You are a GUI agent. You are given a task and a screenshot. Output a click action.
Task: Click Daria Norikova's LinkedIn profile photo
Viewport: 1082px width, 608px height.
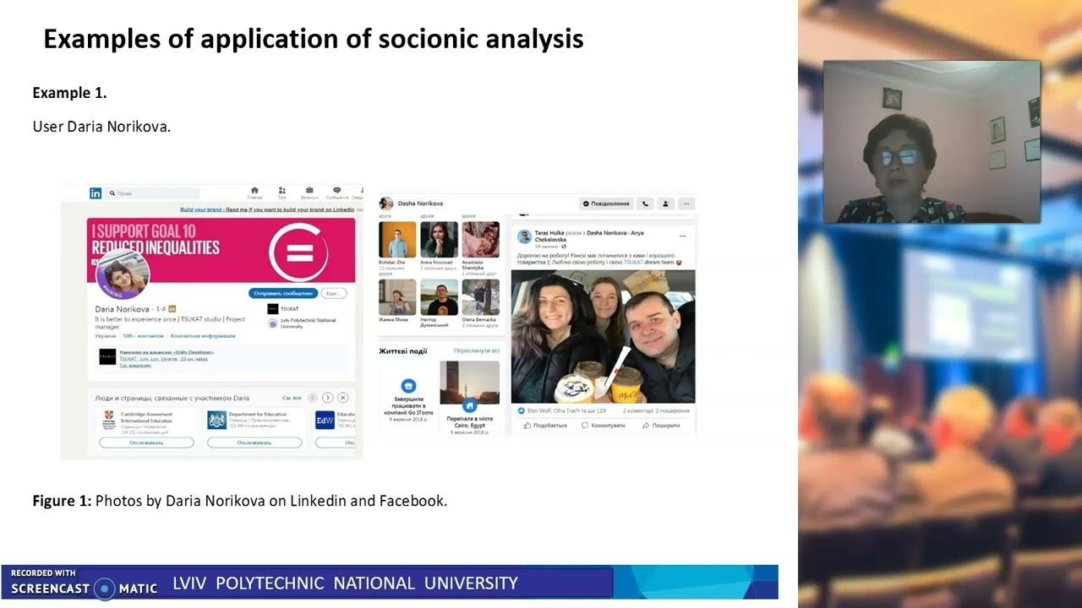(123, 274)
